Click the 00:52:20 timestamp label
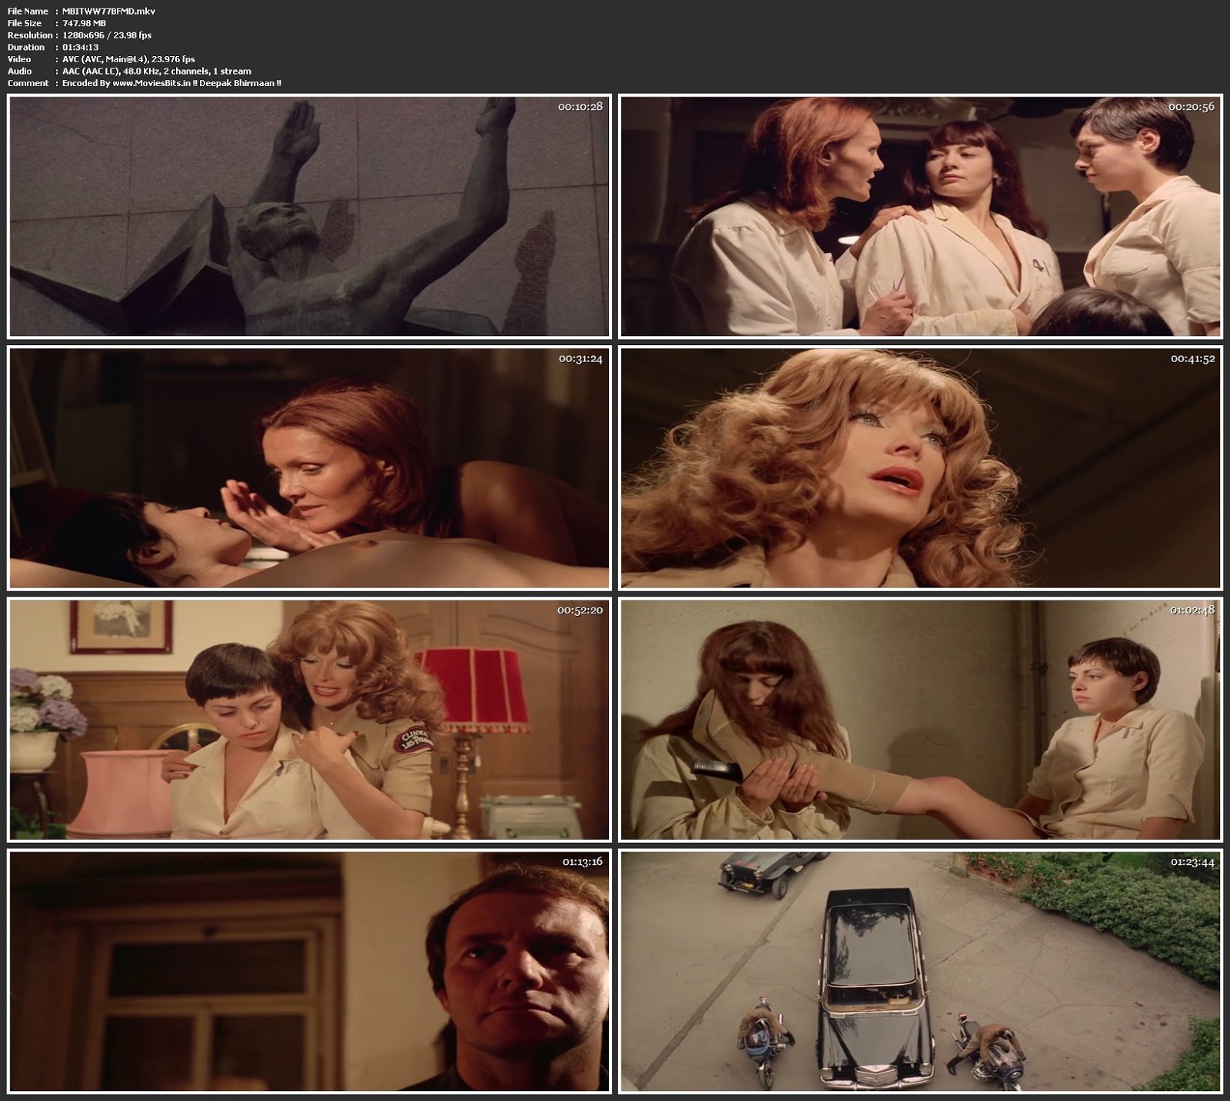The width and height of the screenshot is (1230, 1101). click(x=580, y=610)
